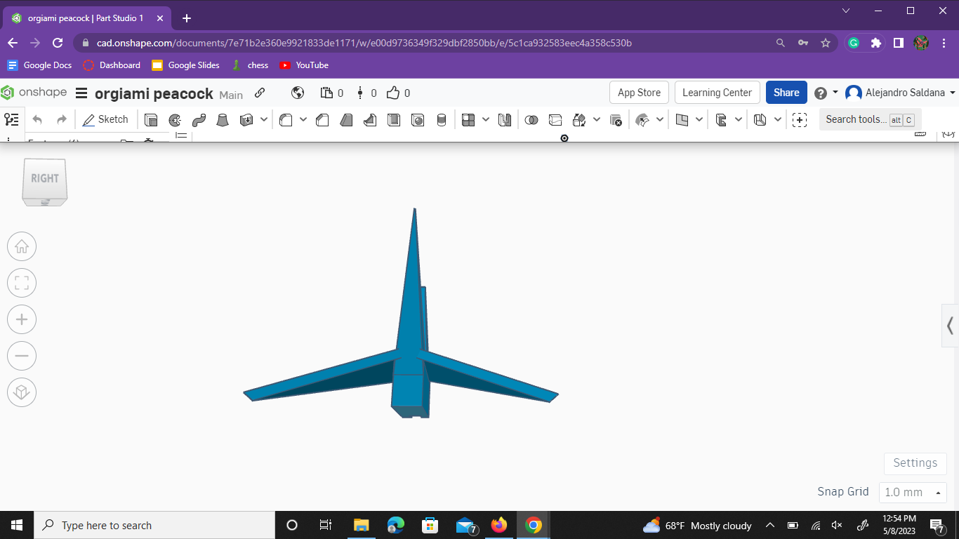The width and height of the screenshot is (959, 539).
Task: Click the copies count icon
Action: point(326,93)
